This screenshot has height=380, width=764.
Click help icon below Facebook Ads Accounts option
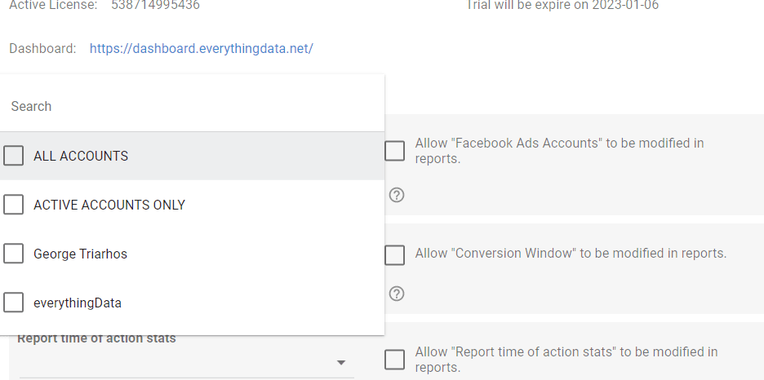[x=397, y=195]
